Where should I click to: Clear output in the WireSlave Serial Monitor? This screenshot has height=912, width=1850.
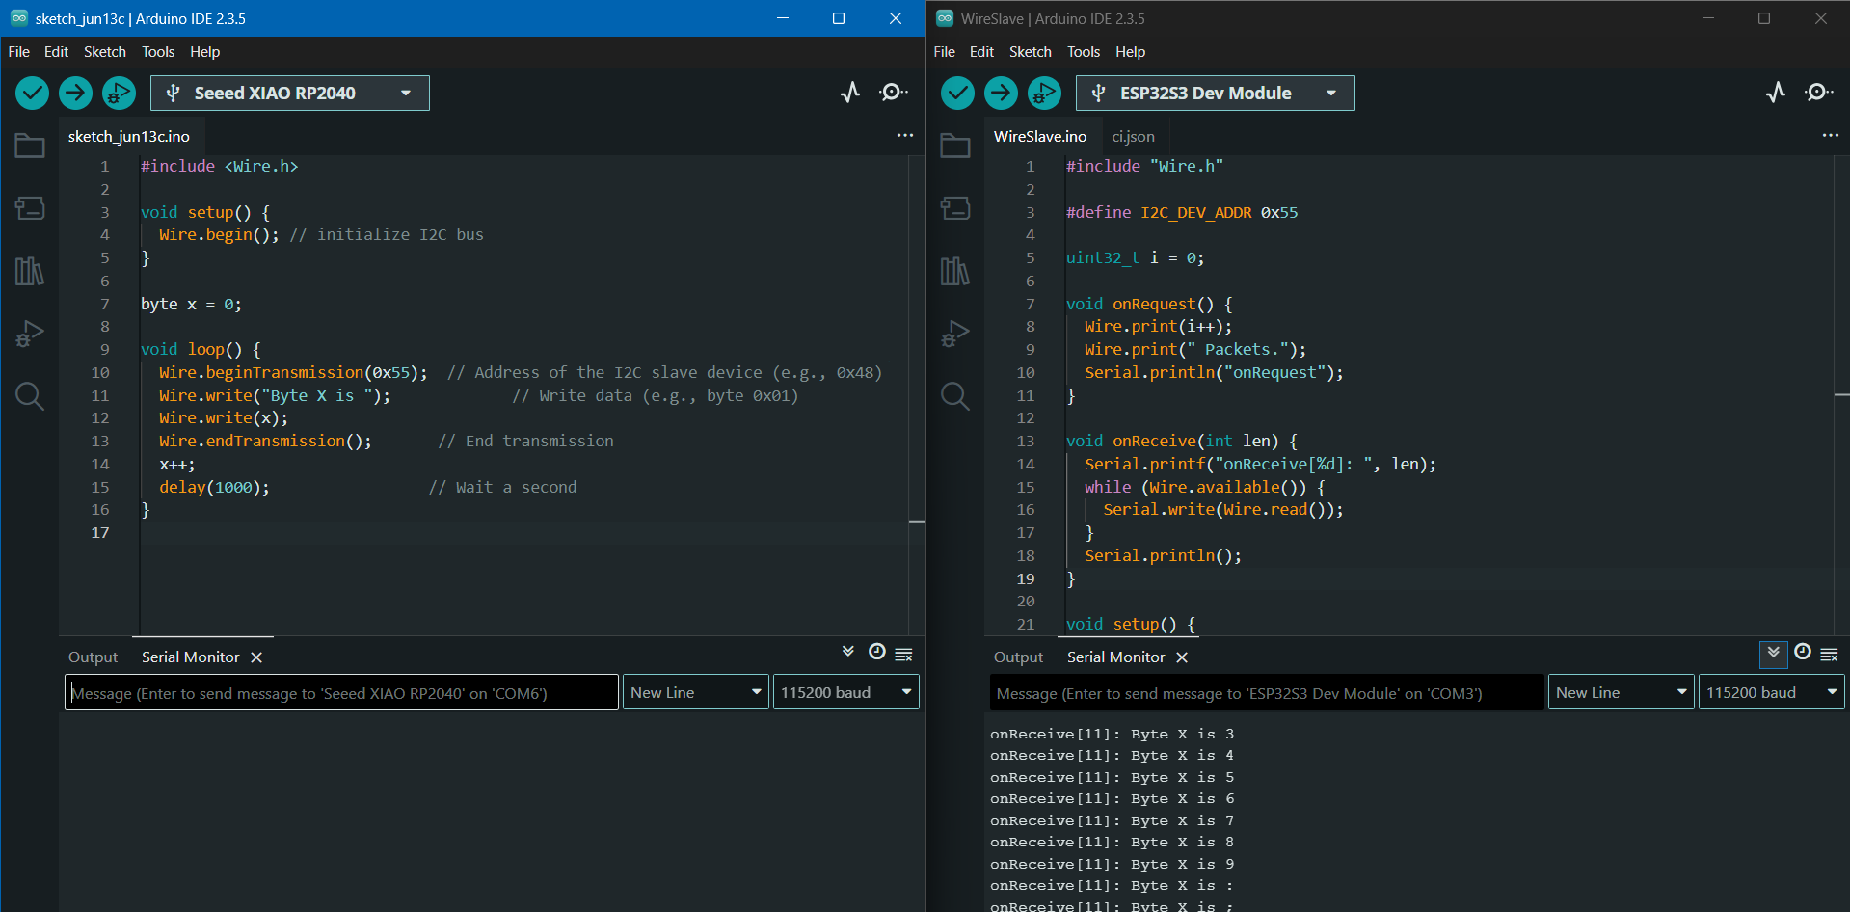[1829, 655]
